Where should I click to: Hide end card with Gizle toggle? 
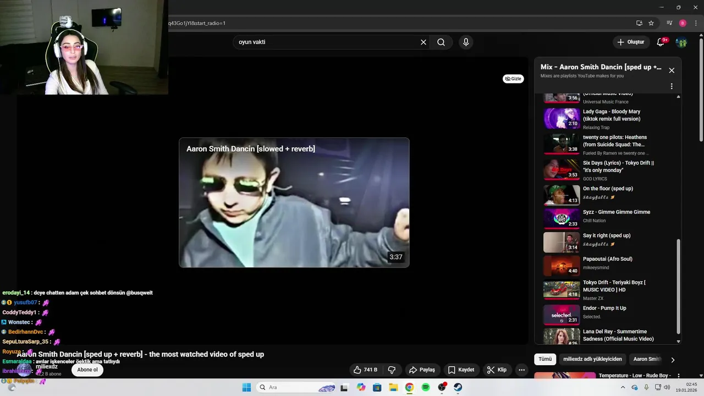point(513,79)
